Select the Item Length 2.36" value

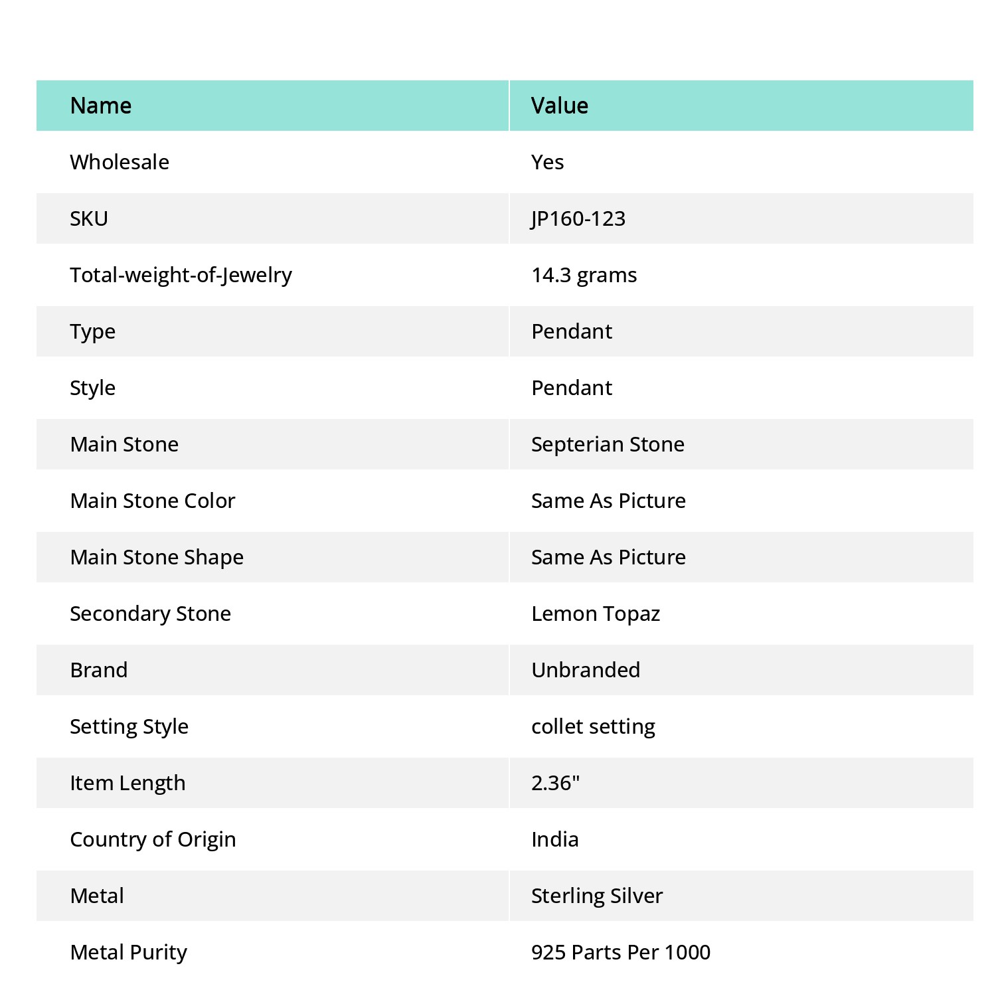[556, 783]
